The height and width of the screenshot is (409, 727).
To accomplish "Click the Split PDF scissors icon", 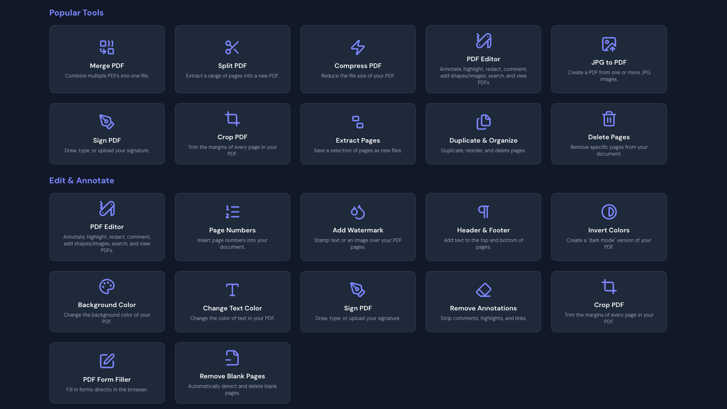I will pos(232,47).
